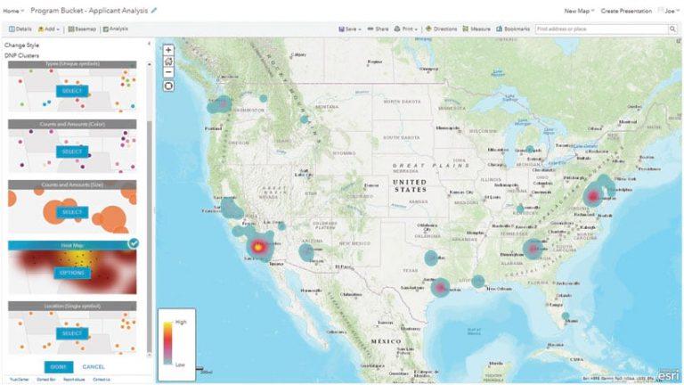Viewport: 684px width, 385px height.
Task: Zoom in with the map plus button
Action: click(x=168, y=50)
